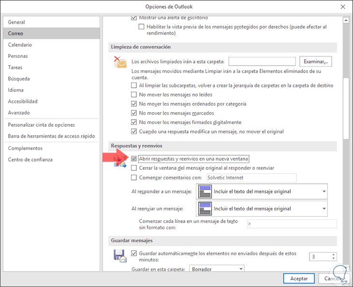The width and height of the screenshot is (353, 287).
Task: Switch to the Accesibilidad category
Action: pos(52,101)
